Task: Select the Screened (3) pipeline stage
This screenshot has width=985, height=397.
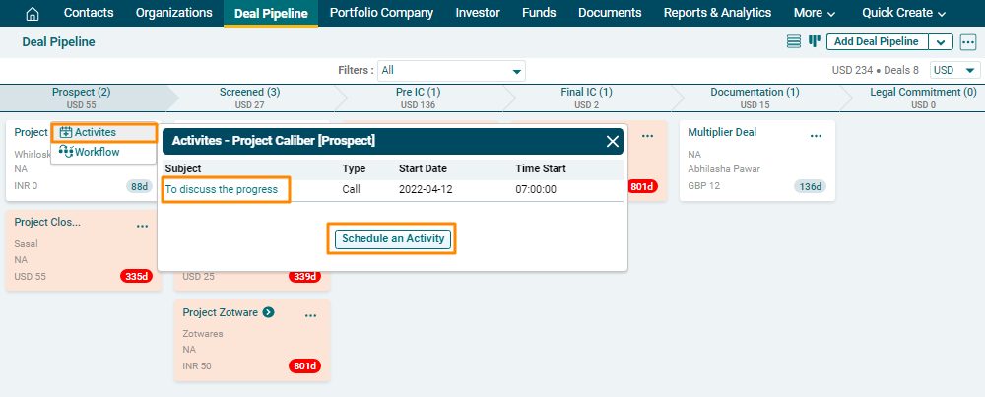Action: tap(250, 97)
